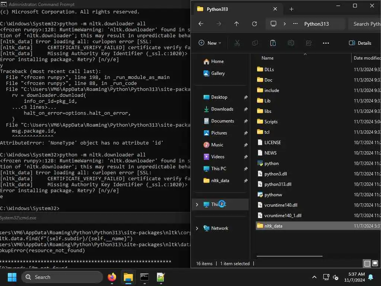Viewport: 381px width, 286px height.
Task: Click the taskbar Search box
Action: click(62, 277)
